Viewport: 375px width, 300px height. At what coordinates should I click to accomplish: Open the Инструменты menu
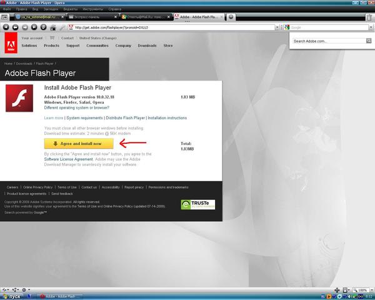click(x=92, y=9)
